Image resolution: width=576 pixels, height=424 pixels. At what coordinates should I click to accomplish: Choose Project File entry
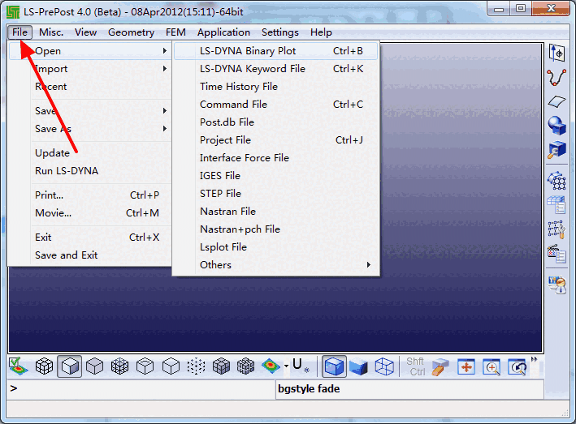coord(275,140)
